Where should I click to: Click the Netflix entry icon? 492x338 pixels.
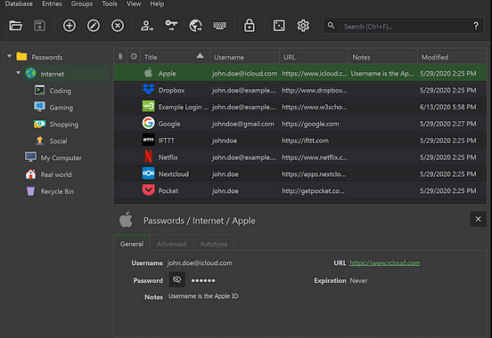[149, 157]
